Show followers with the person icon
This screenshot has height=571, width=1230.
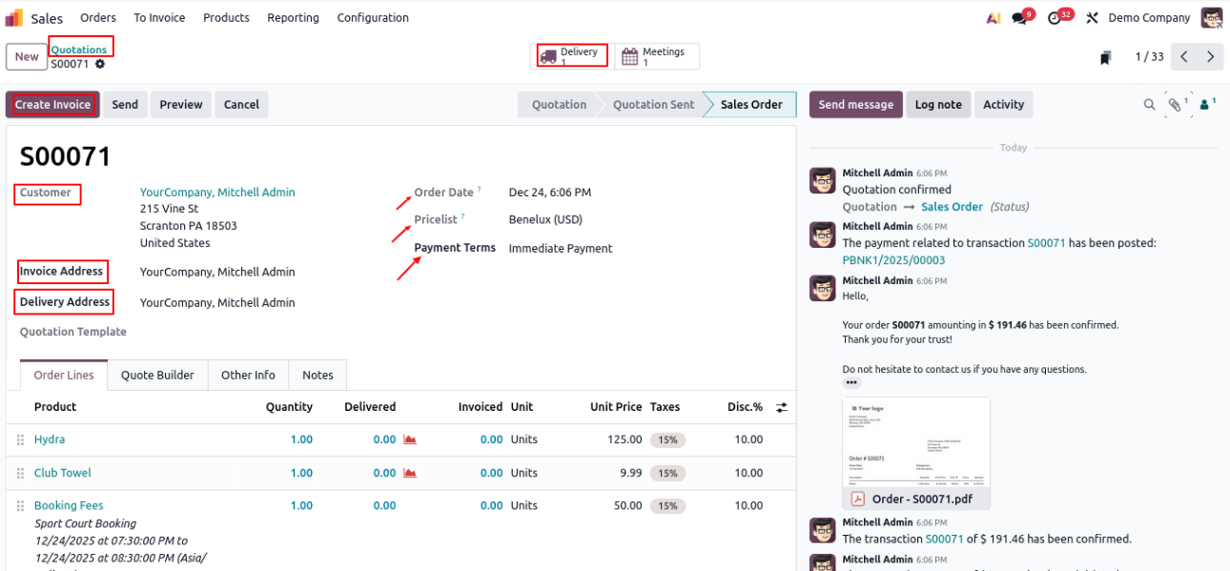point(1207,105)
